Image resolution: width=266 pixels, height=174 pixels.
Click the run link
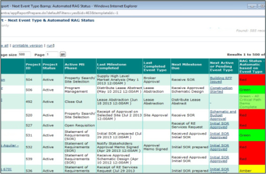[x=50, y=45]
